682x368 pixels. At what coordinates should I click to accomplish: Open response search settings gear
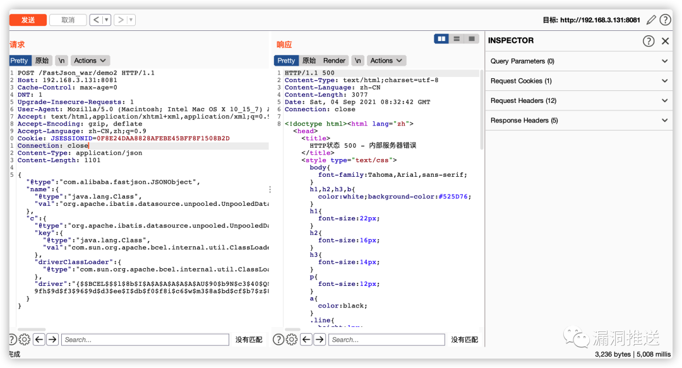coord(292,340)
